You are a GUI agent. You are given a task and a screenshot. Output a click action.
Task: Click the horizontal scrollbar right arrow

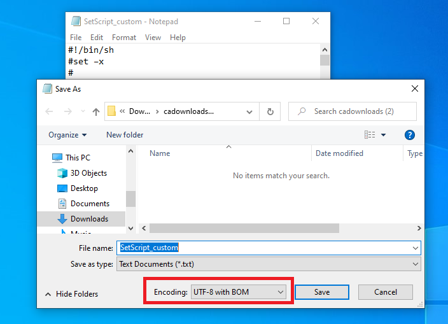(x=419, y=229)
